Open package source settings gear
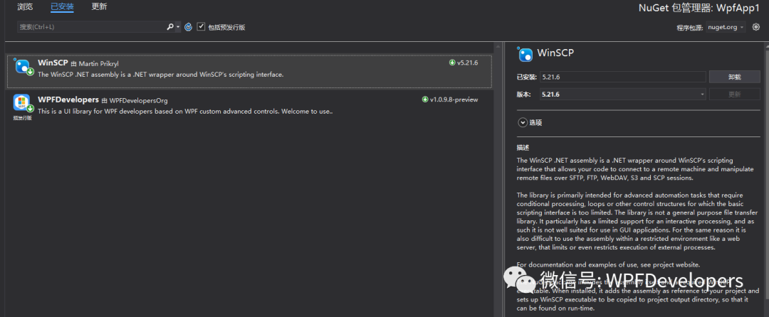The width and height of the screenshot is (769, 317). (755, 27)
